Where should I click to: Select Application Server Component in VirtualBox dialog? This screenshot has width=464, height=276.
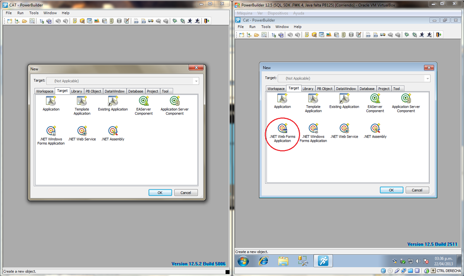pyautogui.click(x=406, y=103)
